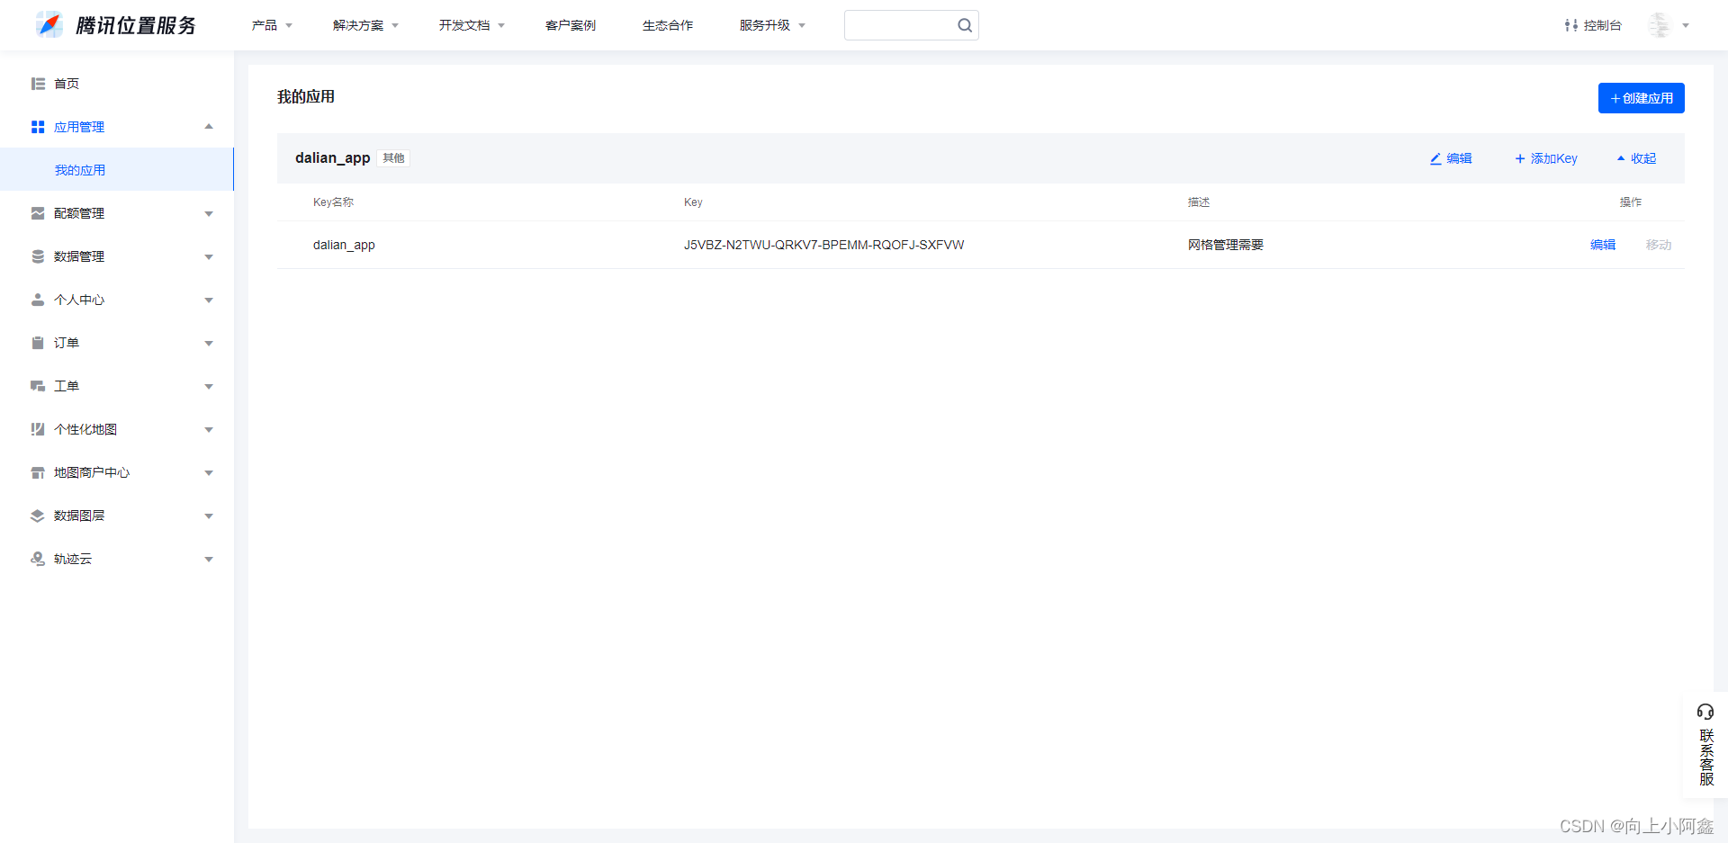Expand the 个人中心 section arrow

click(x=209, y=300)
